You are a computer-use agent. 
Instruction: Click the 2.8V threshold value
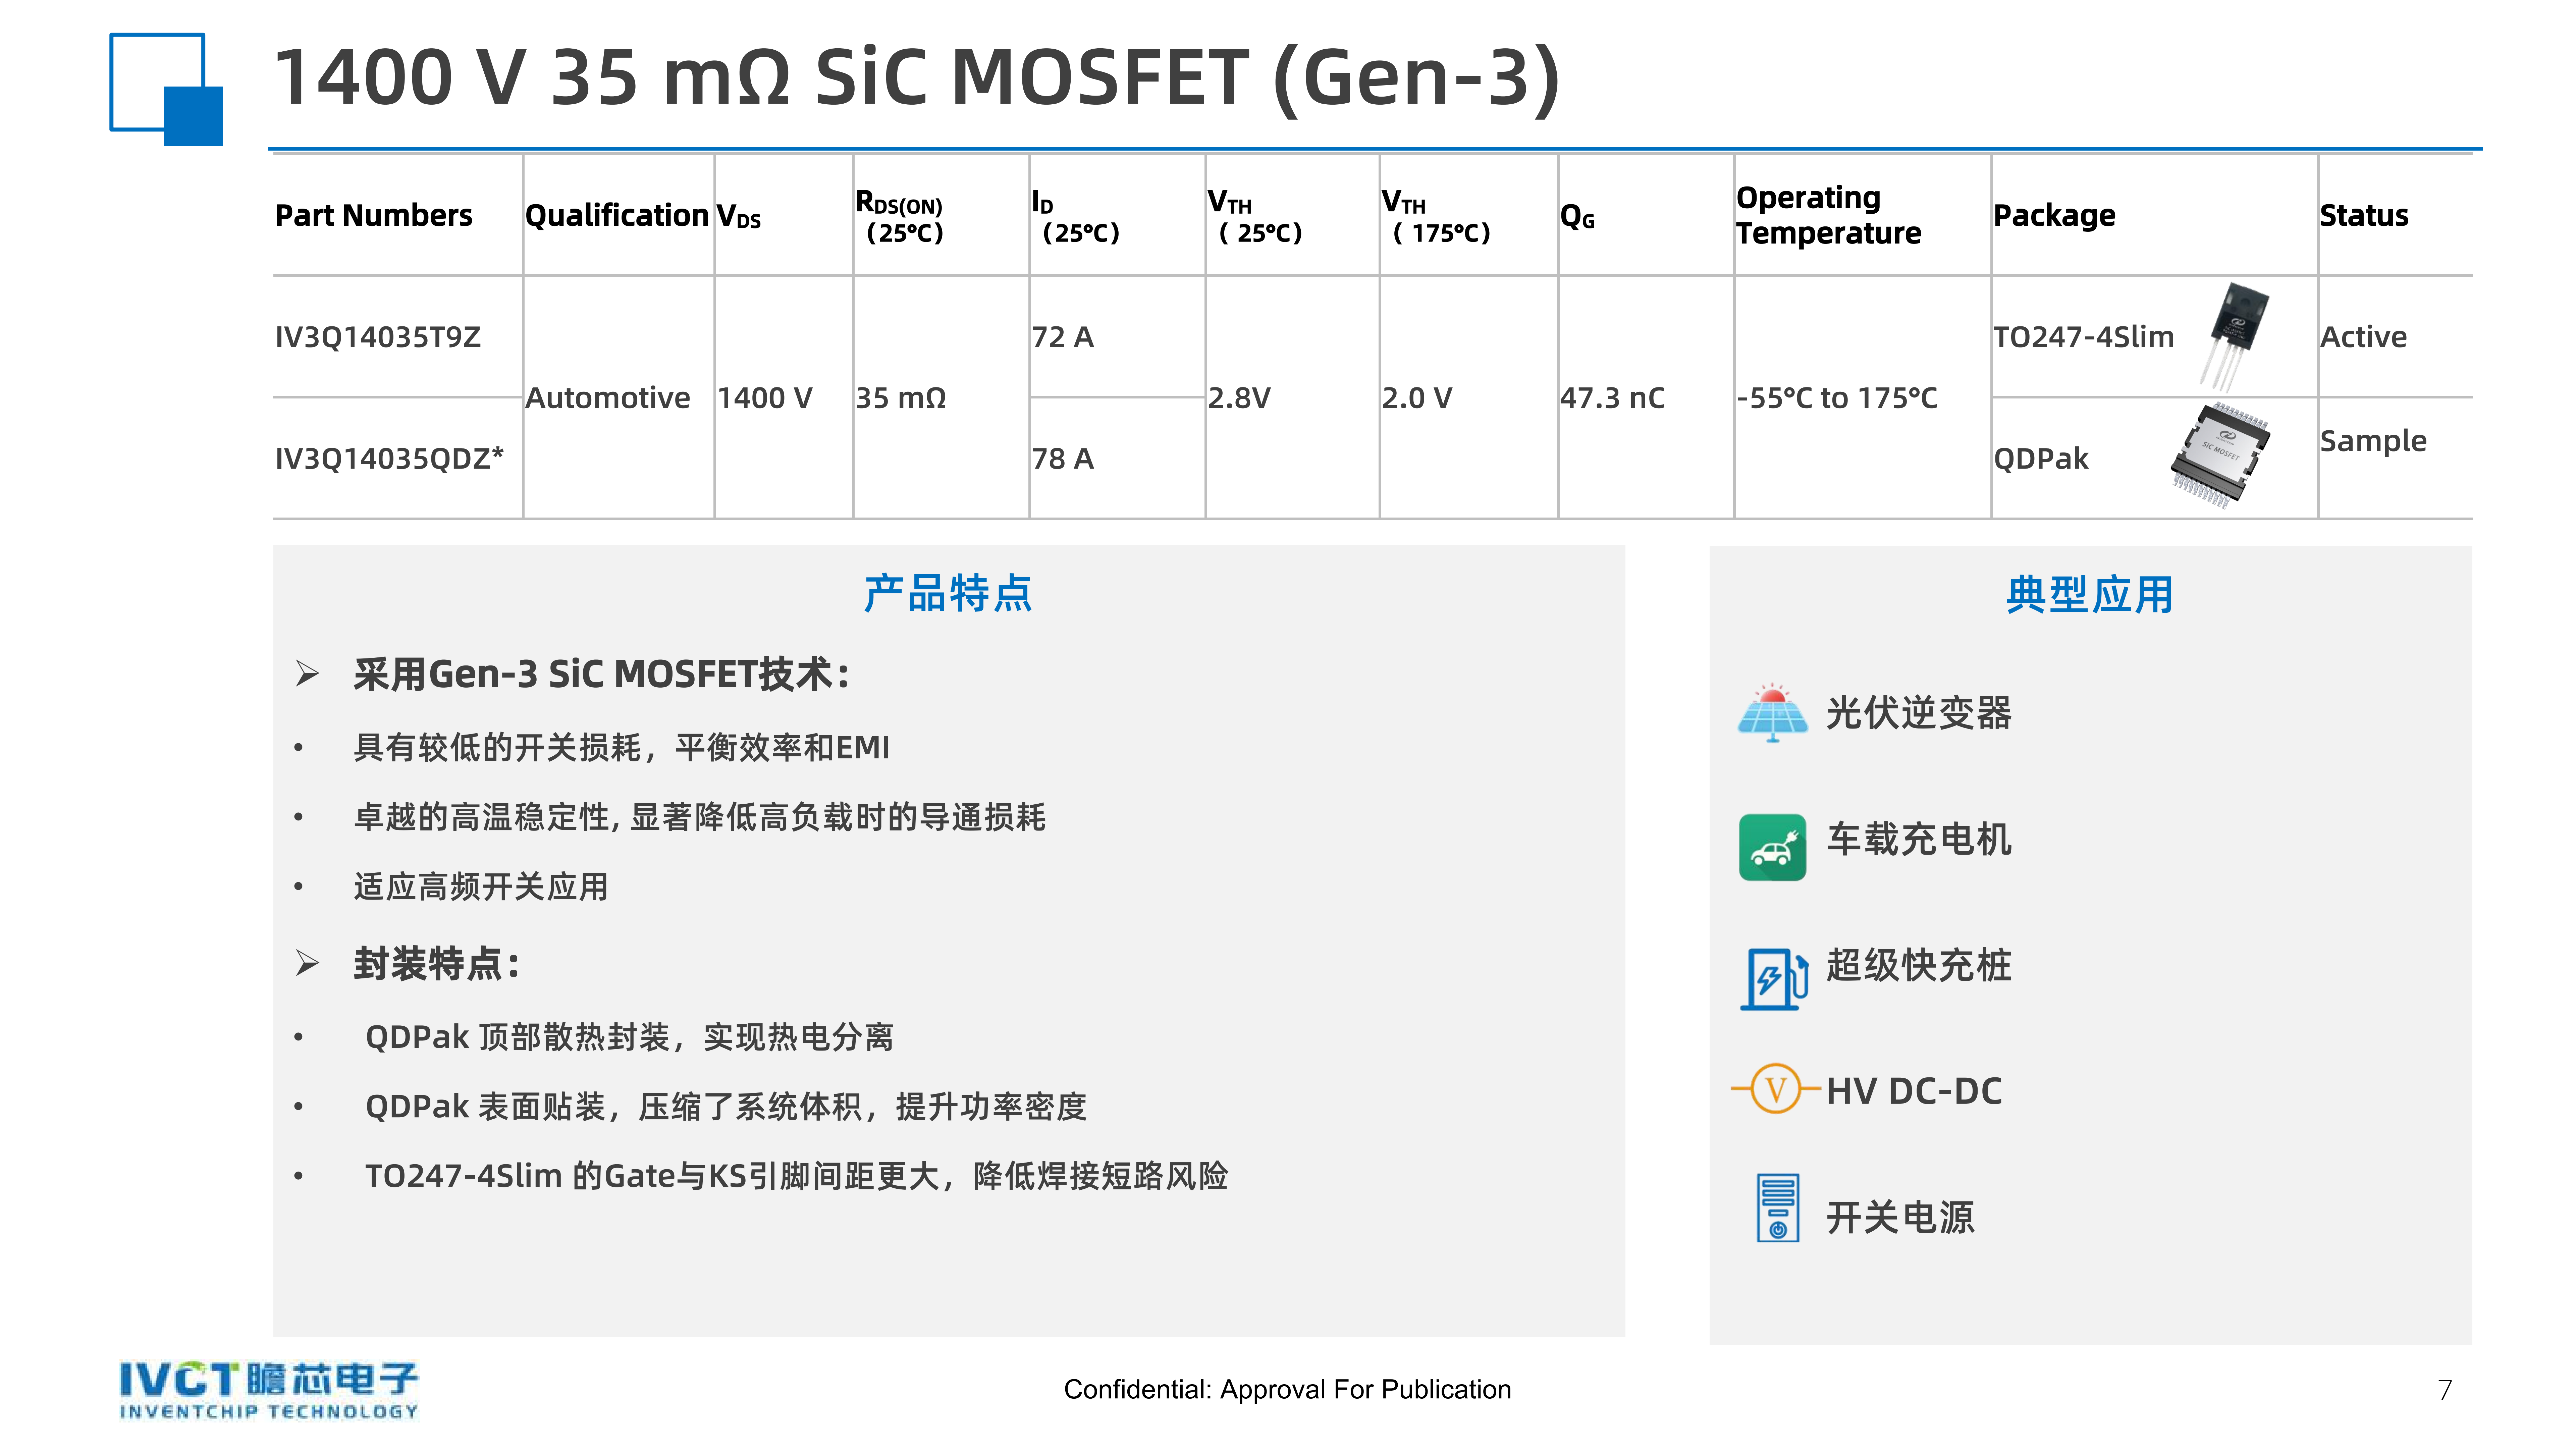1239,398
